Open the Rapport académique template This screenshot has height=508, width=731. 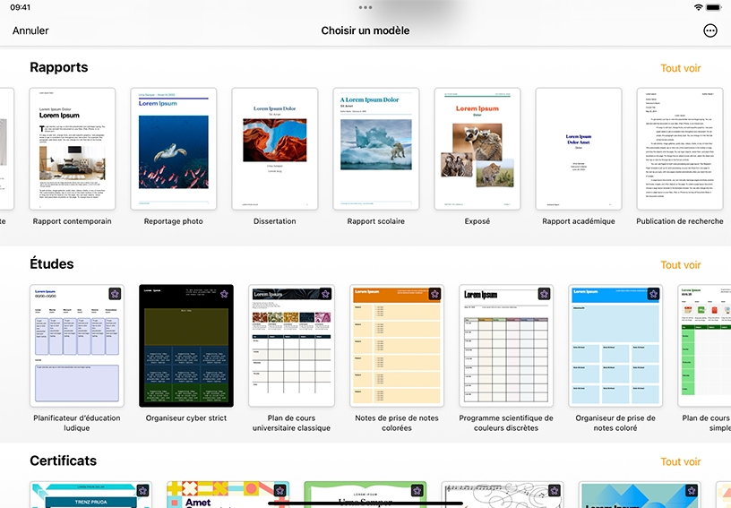(579, 149)
